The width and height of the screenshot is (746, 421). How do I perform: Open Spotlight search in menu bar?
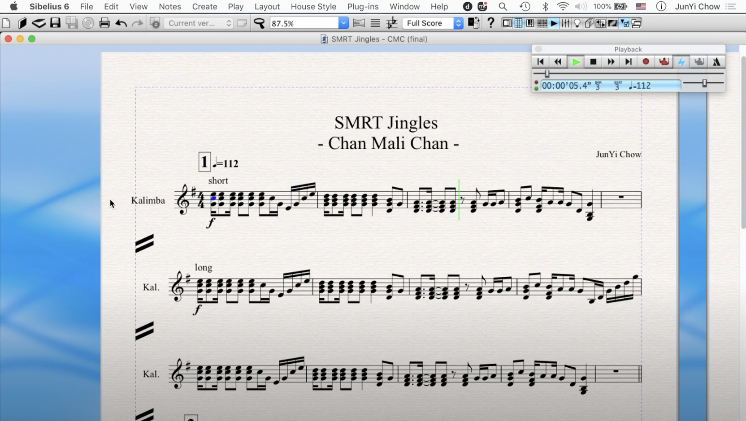click(503, 7)
